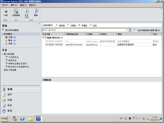
Task: Collapse the left navigation pane chevron
Action: coord(39,24)
